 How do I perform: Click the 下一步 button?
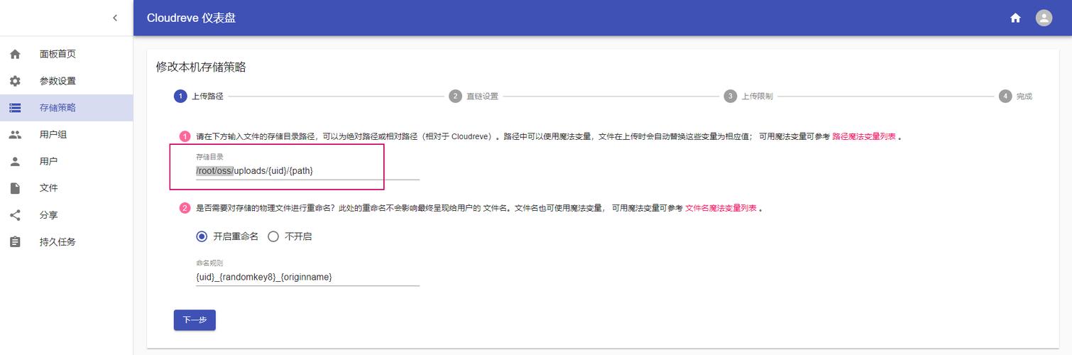[195, 320]
